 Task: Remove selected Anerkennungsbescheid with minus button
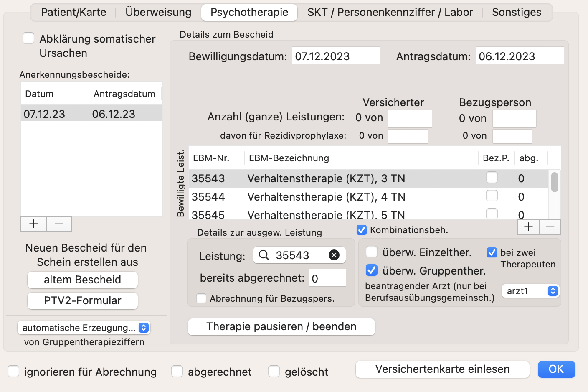(59, 224)
